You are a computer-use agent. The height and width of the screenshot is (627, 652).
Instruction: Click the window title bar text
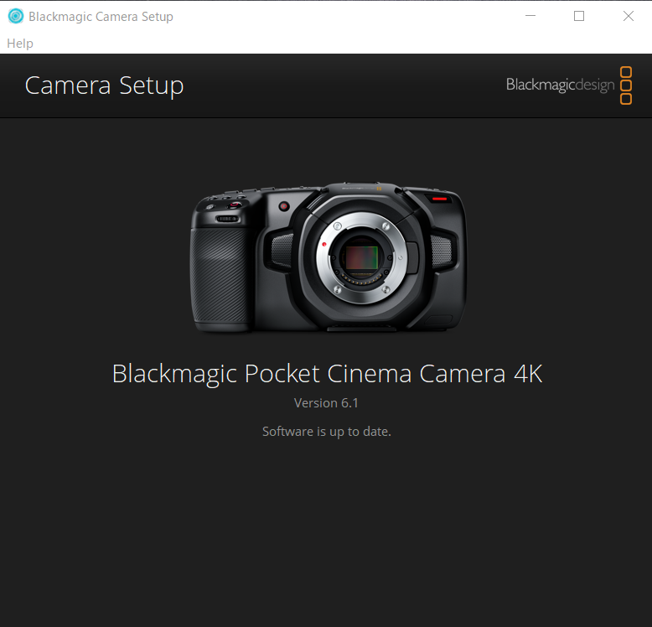(101, 16)
